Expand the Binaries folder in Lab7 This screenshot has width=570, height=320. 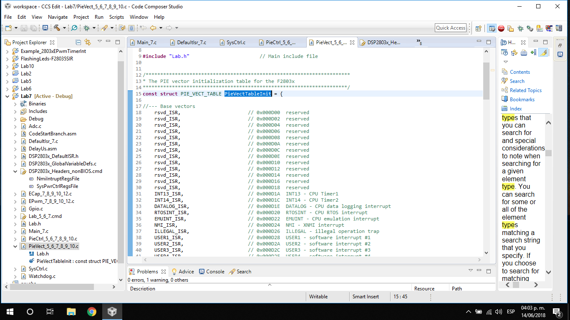pos(15,104)
